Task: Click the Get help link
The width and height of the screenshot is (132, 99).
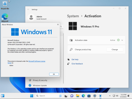Action: pos(75,60)
